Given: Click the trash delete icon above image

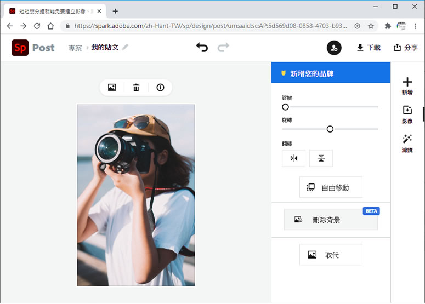Looking at the screenshot, I should 136,88.
